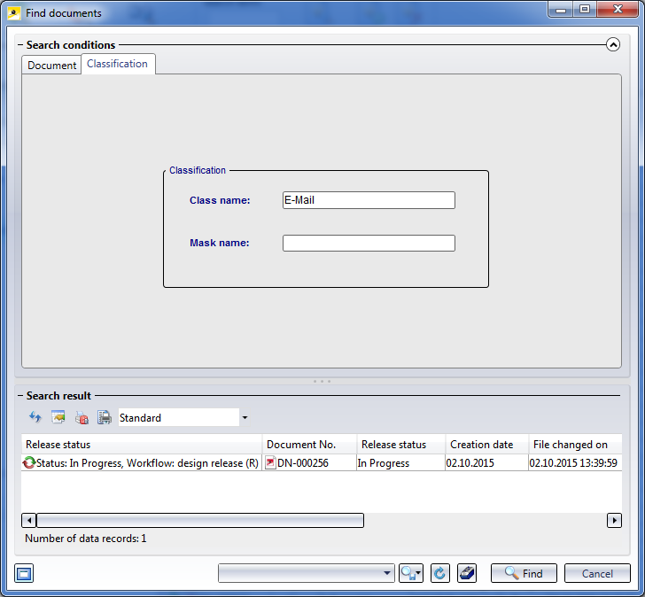The height and width of the screenshot is (597, 645).
Task: Click the first Release status column header
Action: [142, 445]
